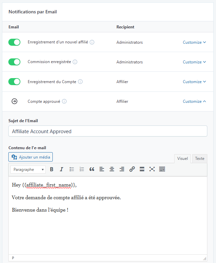The height and width of the screenshot is (263, 216).
Task: Expand Customize for Enregistrement du Compte
Action: coord(194,82)
